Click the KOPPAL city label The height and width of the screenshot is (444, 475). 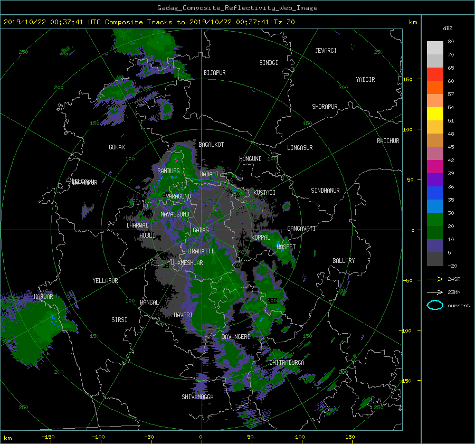click(261, 237)
